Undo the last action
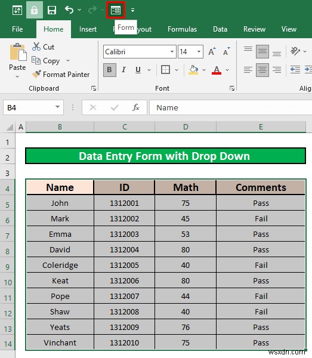This screenshot has width=312, height=358. 69,10
